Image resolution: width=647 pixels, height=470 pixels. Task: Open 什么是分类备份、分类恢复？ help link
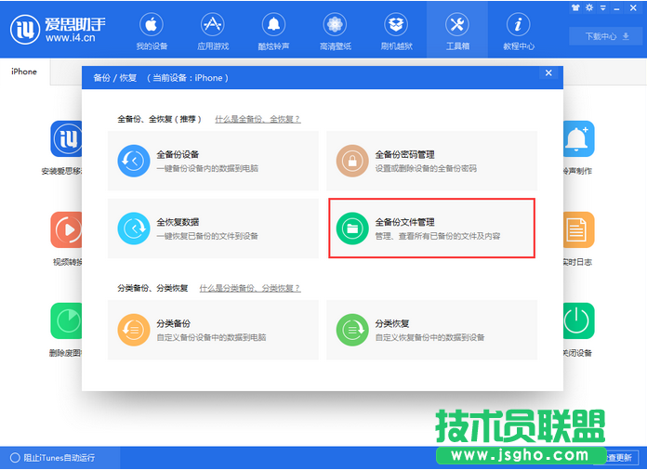pyautogui.click(x=250, y=288)
